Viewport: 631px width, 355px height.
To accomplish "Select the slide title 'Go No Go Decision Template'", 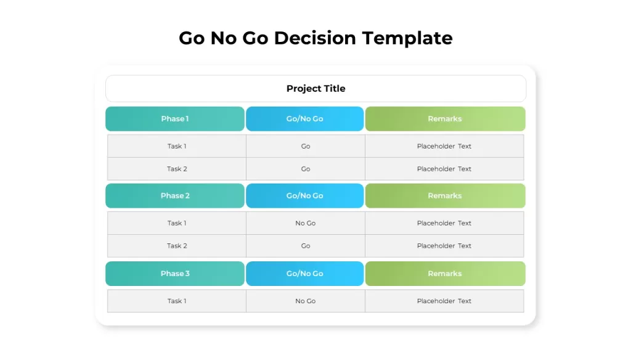I will click(315, 38).
